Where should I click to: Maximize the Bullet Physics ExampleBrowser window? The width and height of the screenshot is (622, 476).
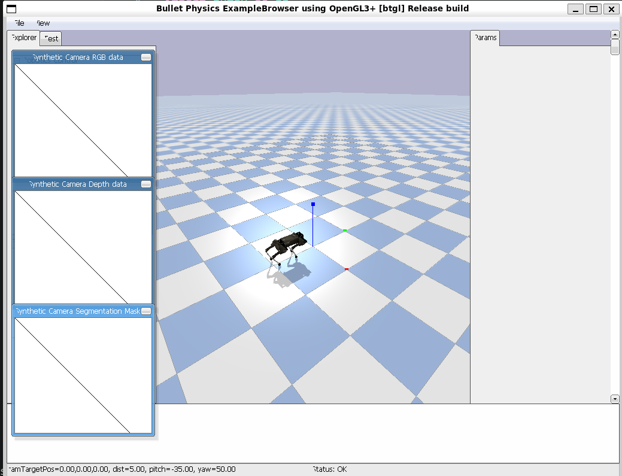coord(593,9)
